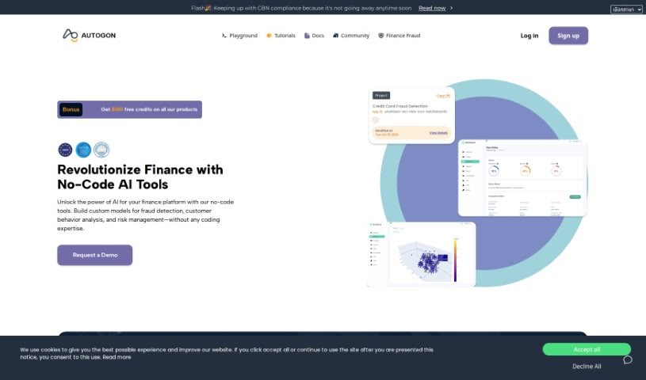Open the Docs menu item
646x380 pixels.
(314, 36)
